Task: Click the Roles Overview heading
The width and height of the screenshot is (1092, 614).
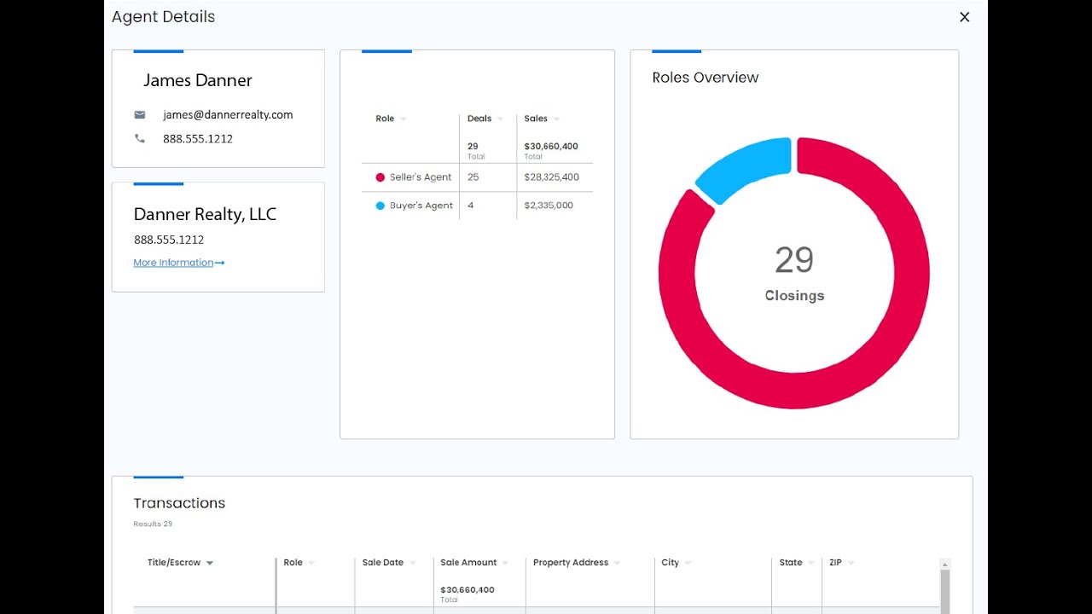Action: (x=706, y=78)
